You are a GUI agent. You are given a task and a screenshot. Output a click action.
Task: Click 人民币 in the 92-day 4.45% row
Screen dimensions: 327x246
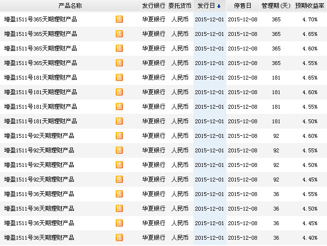click(x=180, y=180)
